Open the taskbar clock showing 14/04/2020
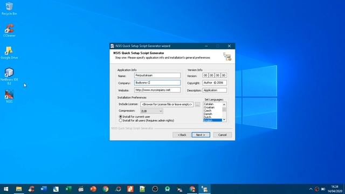The image size is (345, 194). (335, 189)
